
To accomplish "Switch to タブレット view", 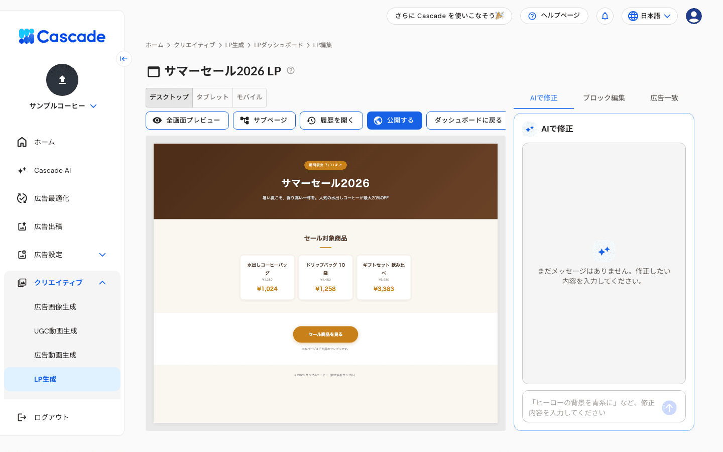I will [212, 97].
